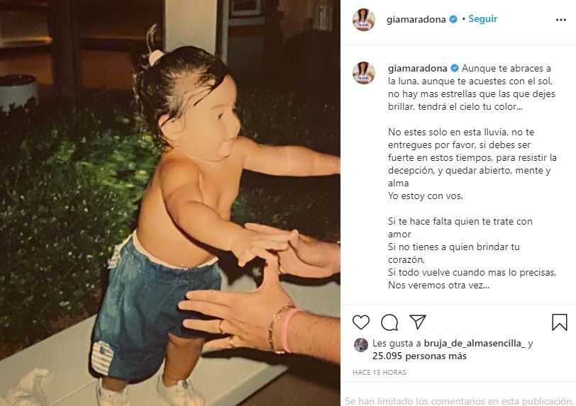Click verified badge next to header username
This screenshot has height=406, width=576.
pyautogui.click(x=453, y=19)
